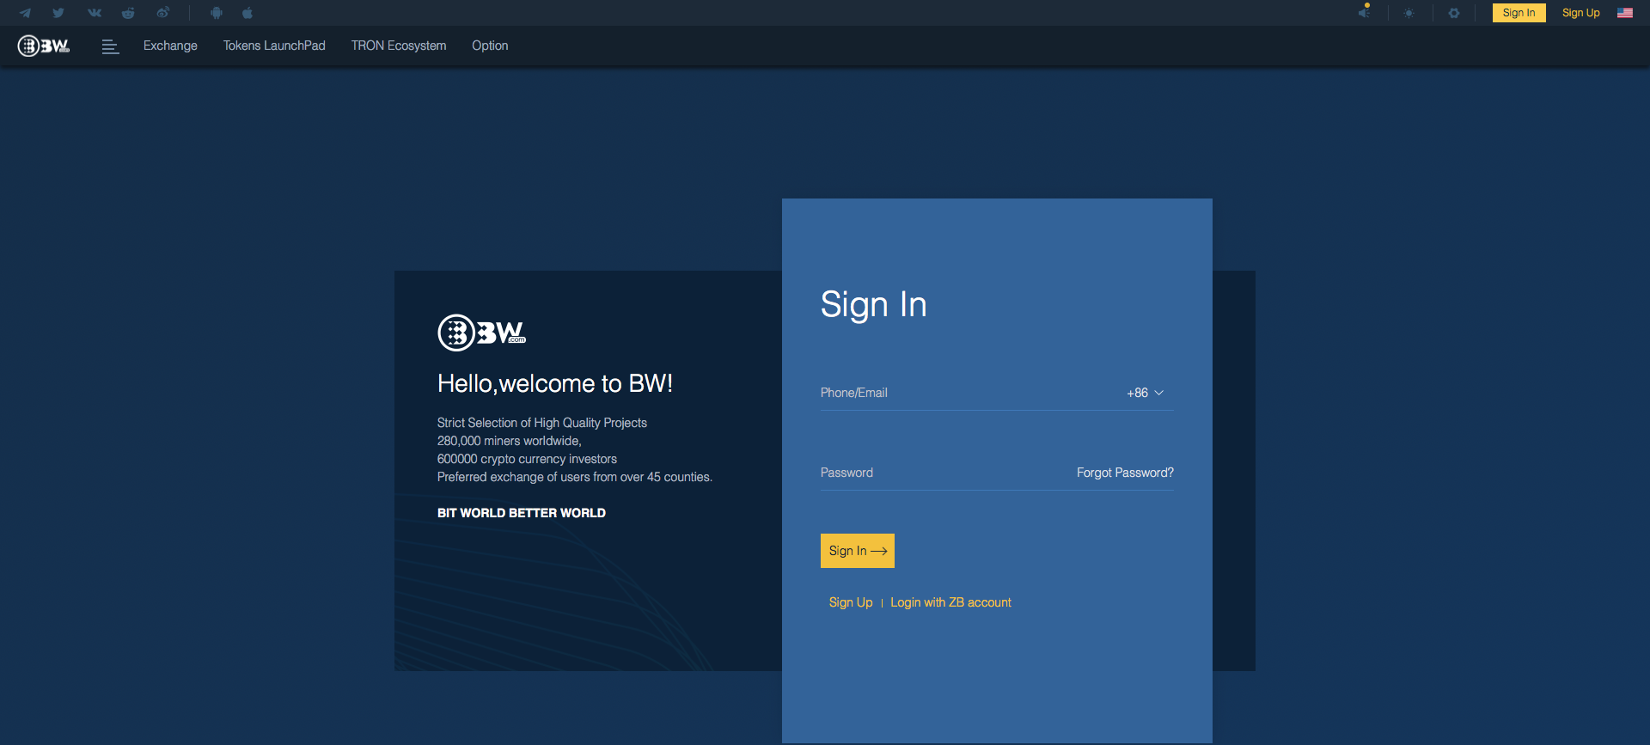Image resolution: width=1650 pixels, height=745 pixels.
Task: Click the Apple iOS app icon
Action: pyautogui.click(x=247, y=13)
